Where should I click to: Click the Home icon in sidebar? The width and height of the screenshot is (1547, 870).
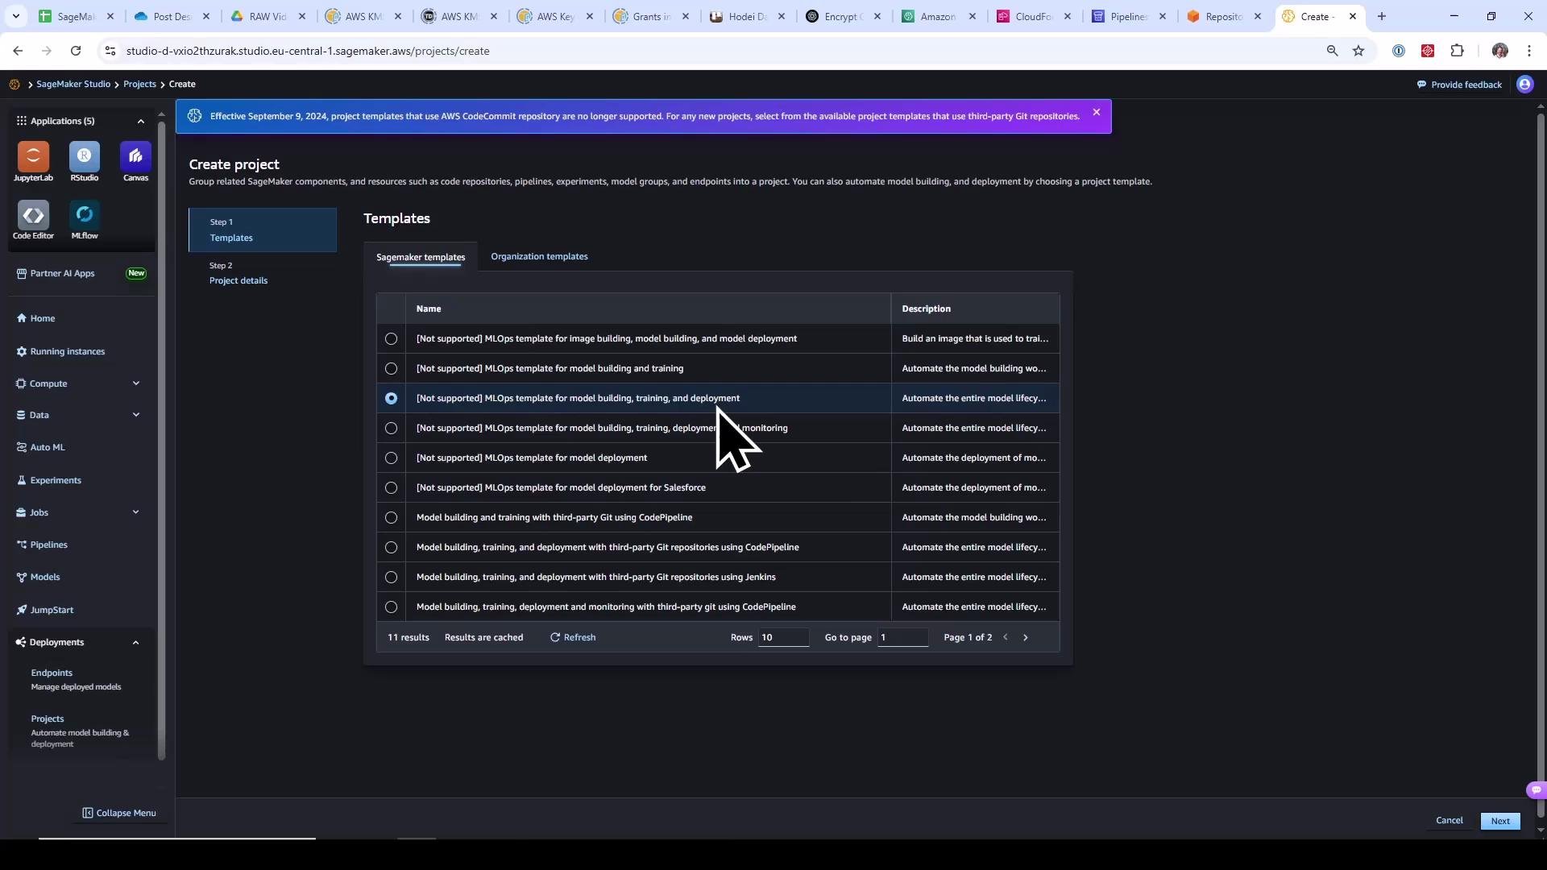tap(22, 318)
